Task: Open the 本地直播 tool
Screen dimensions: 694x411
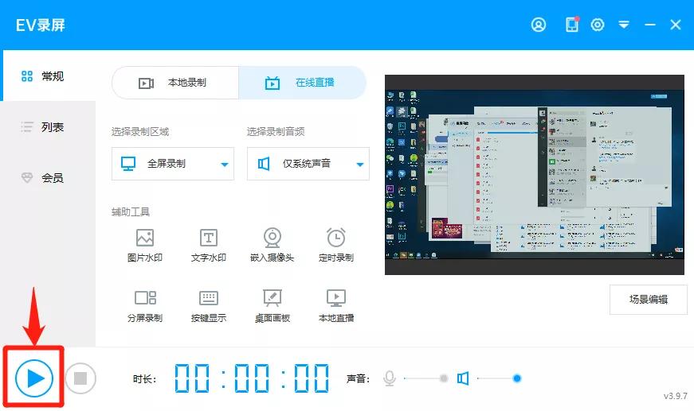Action: point(336,306)
